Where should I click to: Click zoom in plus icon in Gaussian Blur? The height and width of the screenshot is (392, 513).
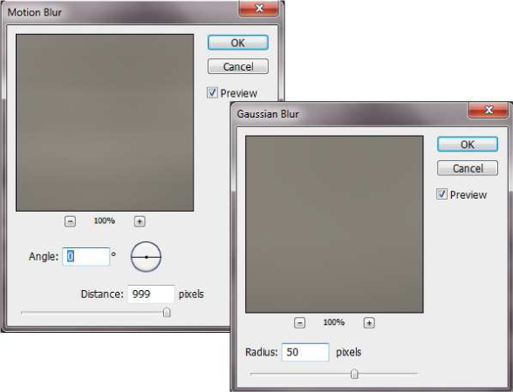pos(369,323)
